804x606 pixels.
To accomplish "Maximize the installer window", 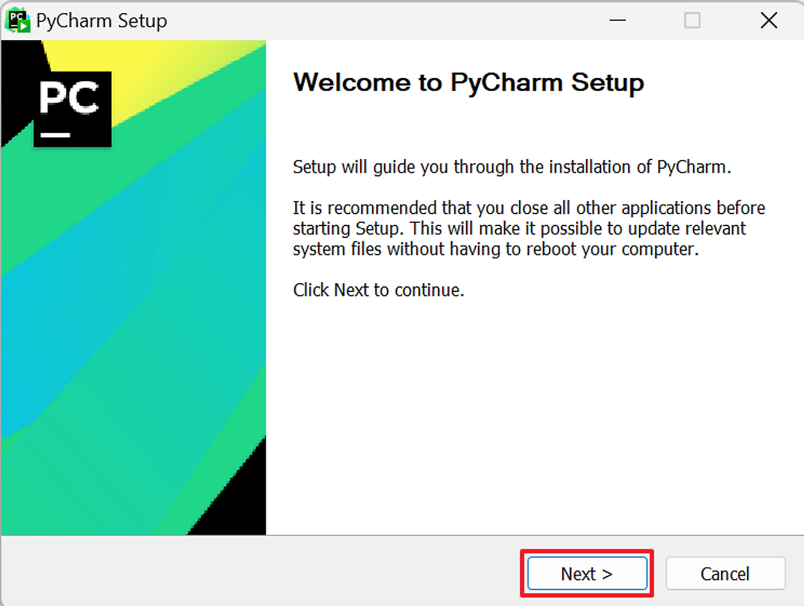I will (x=692, y=20).
